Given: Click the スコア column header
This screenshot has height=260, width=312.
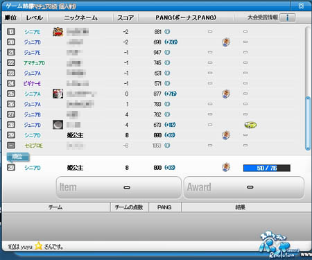Looking at the screenshot, I should click(x=125, y=17).
